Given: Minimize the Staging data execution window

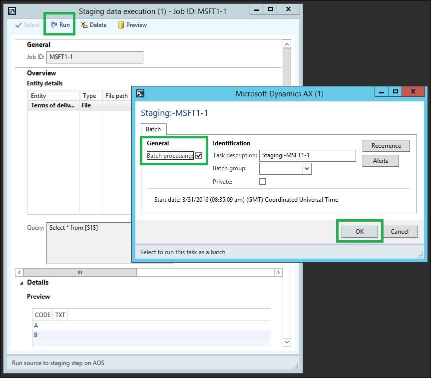Looking at the screenshot, I should (x=255, y=9).
